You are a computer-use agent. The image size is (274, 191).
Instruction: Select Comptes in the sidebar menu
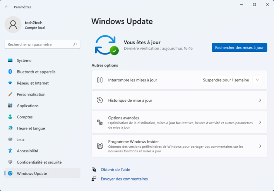point(24,117)
